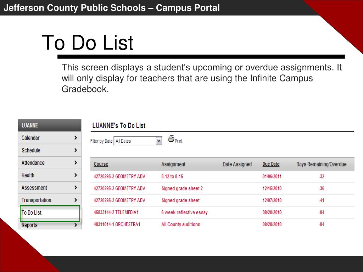
Task: Open the Filter by Date dropdown
Action: click(x=138, y=141)
